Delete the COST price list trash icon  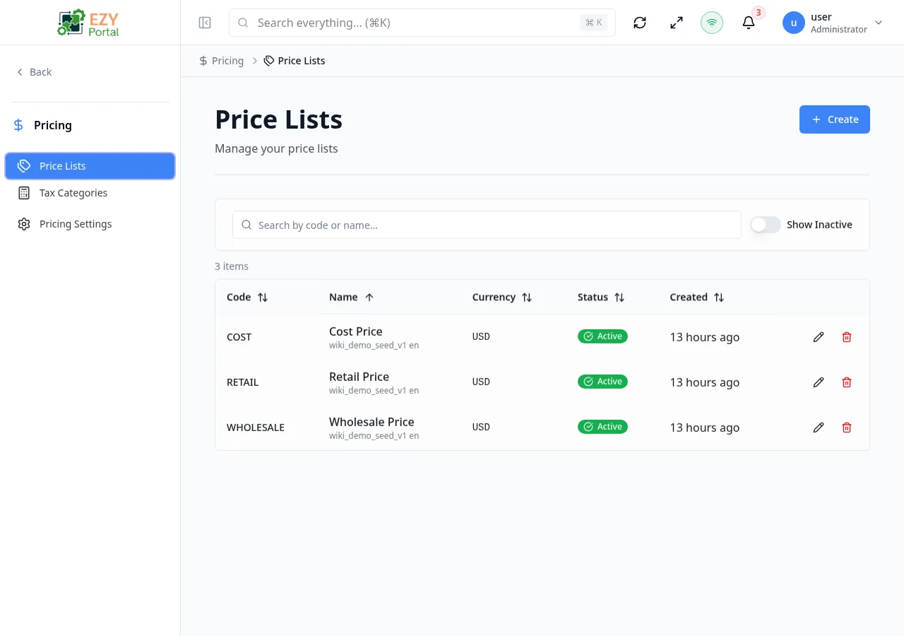tap(847, 337)
